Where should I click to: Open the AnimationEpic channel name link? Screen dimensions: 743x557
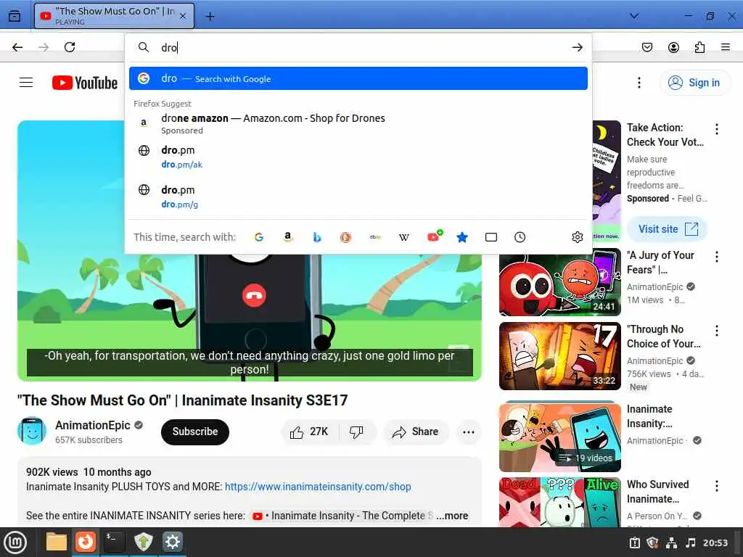(93, 425)
